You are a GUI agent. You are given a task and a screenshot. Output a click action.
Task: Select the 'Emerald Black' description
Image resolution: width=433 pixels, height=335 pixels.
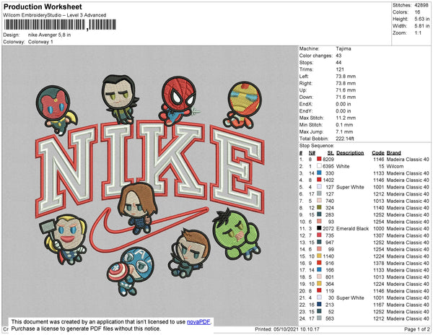pyautogui.click(x=353, y=228)
